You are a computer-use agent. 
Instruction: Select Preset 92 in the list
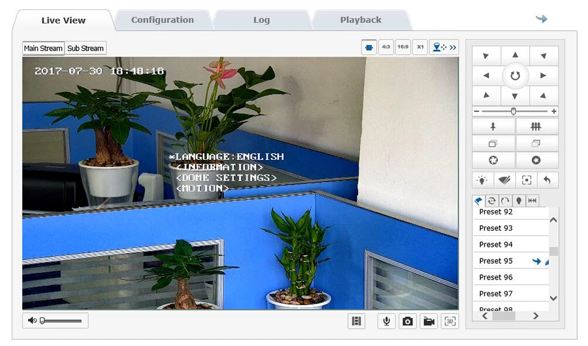pyautogui.click(x=511, y=212)
